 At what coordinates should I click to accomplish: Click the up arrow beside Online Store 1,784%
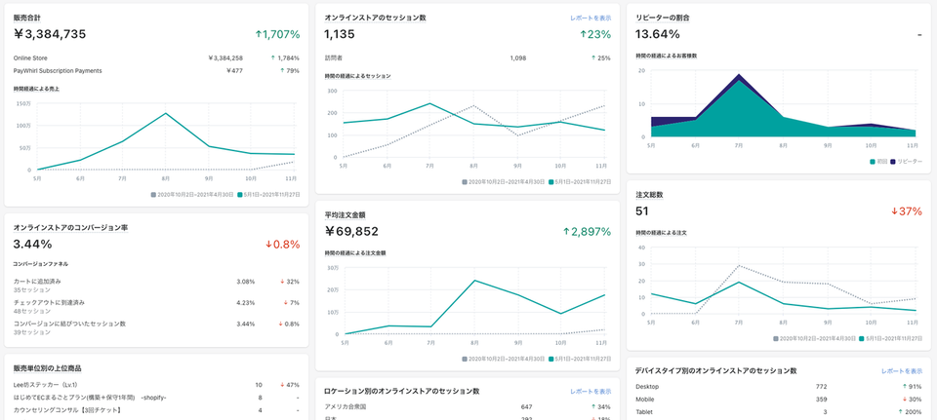(x=273, y=58)
